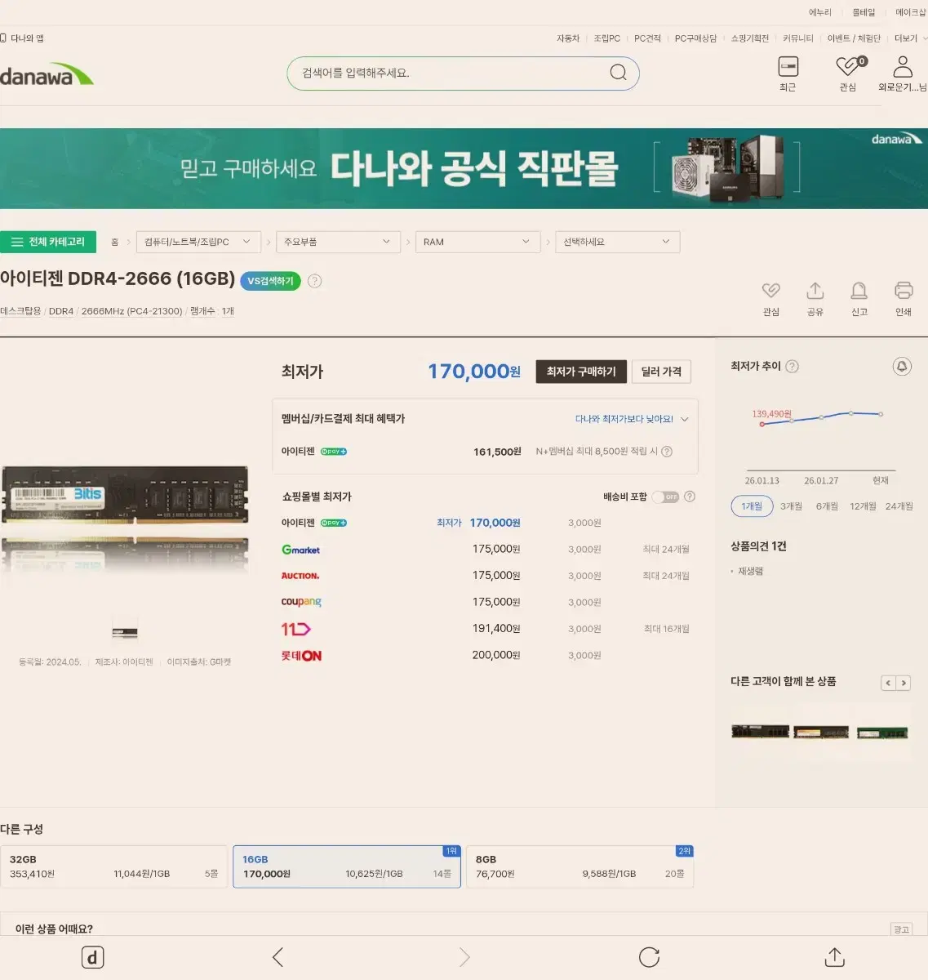This screenshot has width=928, height=980.
Task: Open the 관심 wishlist heart icon in header
Action: pos(850,65)
